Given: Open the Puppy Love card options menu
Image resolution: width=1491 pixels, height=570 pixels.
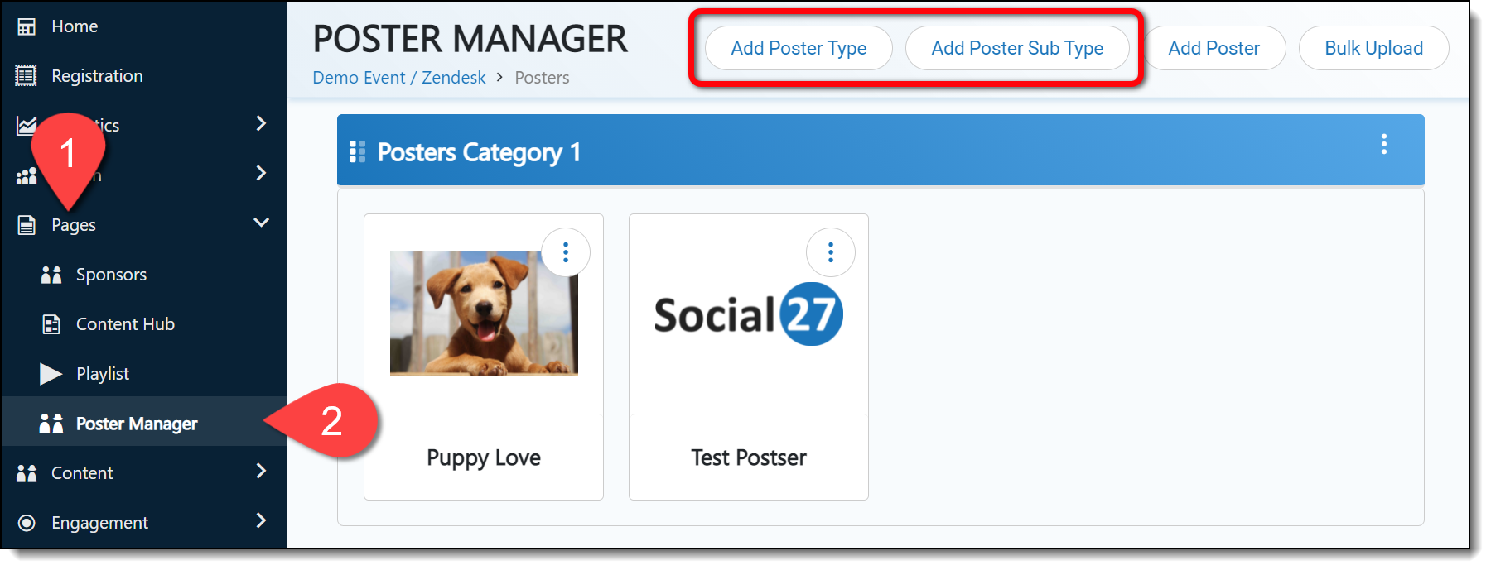Looking at the screenshot, I should click(566, 252).
